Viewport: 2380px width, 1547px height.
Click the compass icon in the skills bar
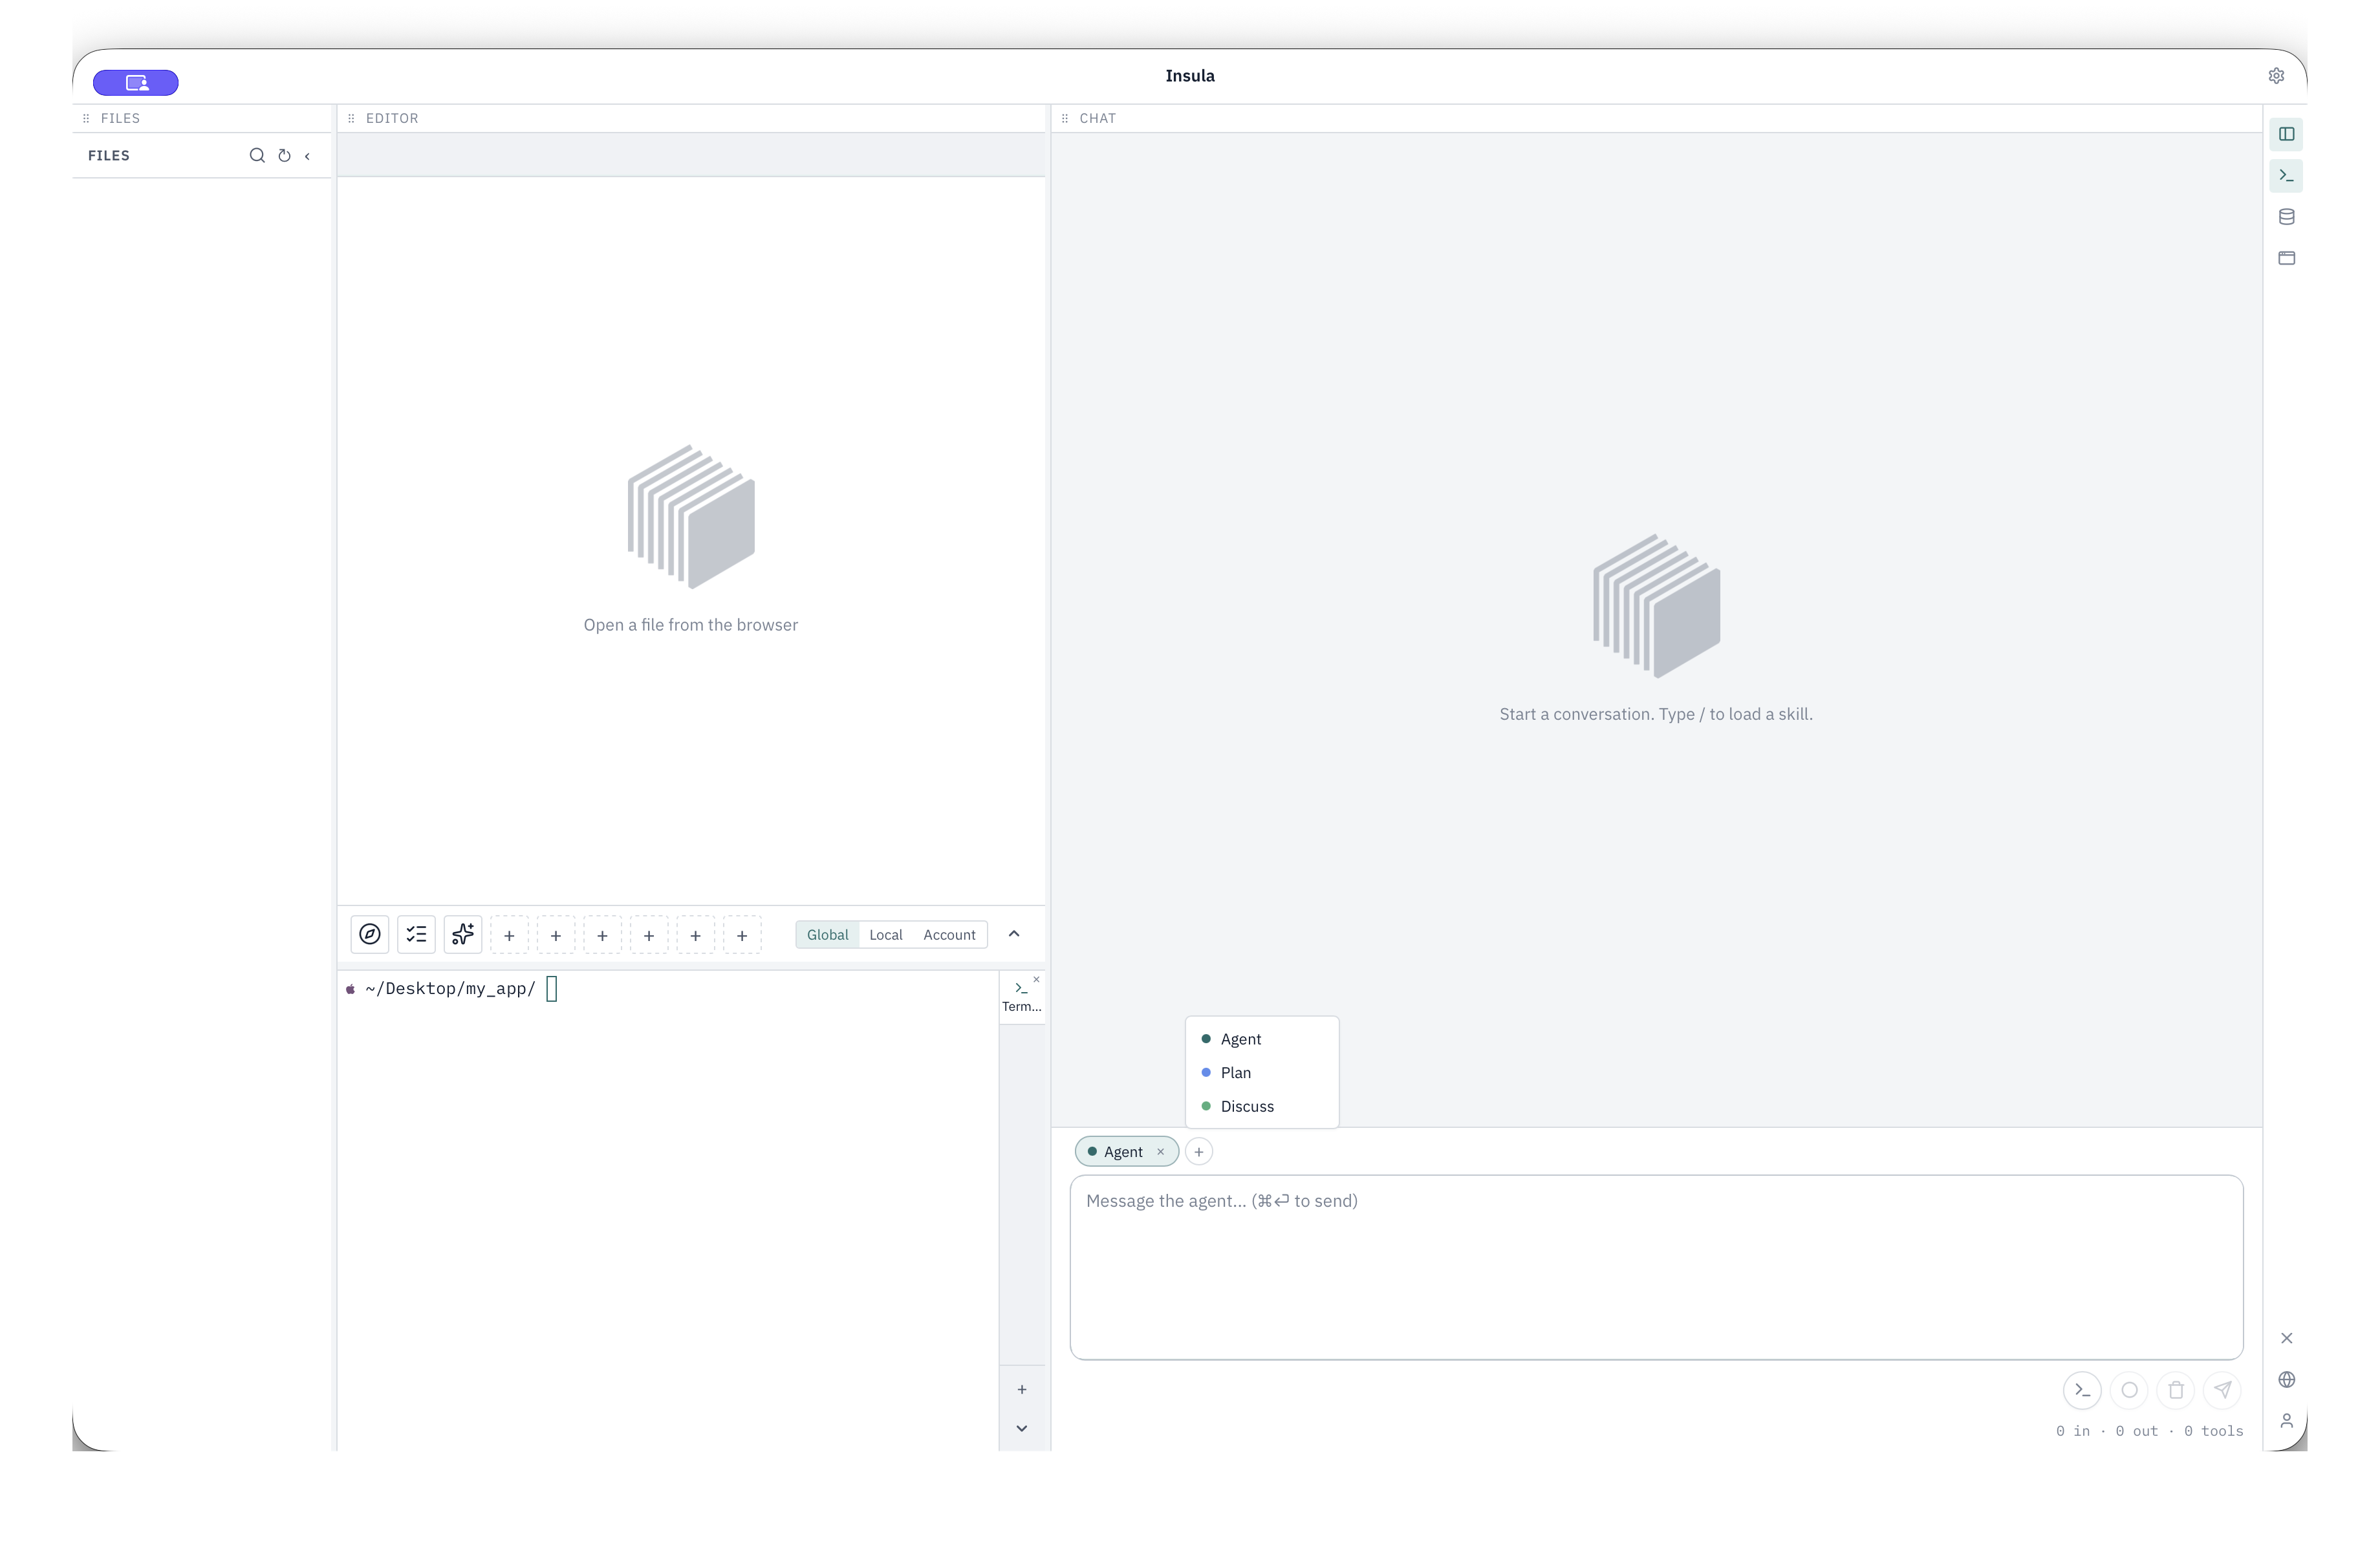point(370,934)
